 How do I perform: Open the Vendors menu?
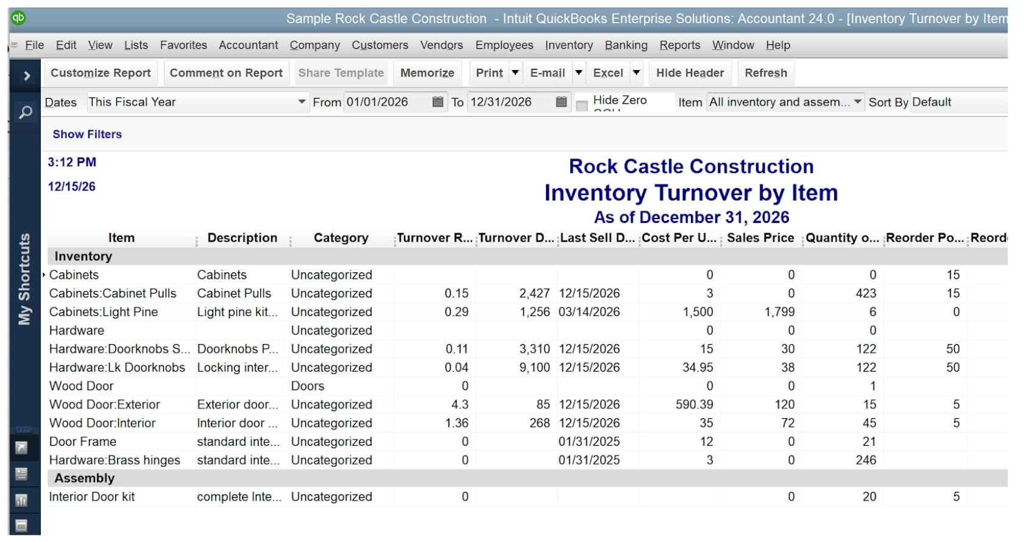click(442, 45)
